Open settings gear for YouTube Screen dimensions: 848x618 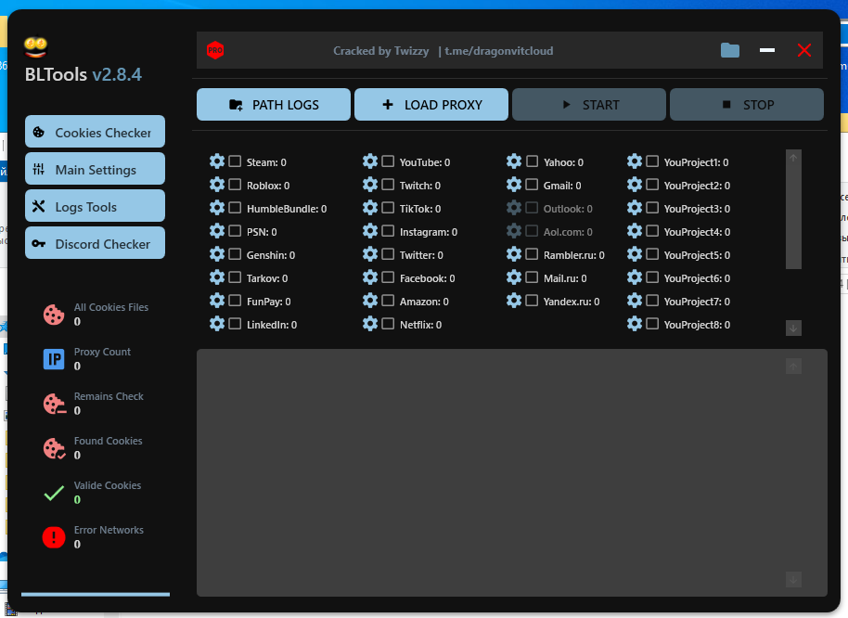tap(370, 161)
